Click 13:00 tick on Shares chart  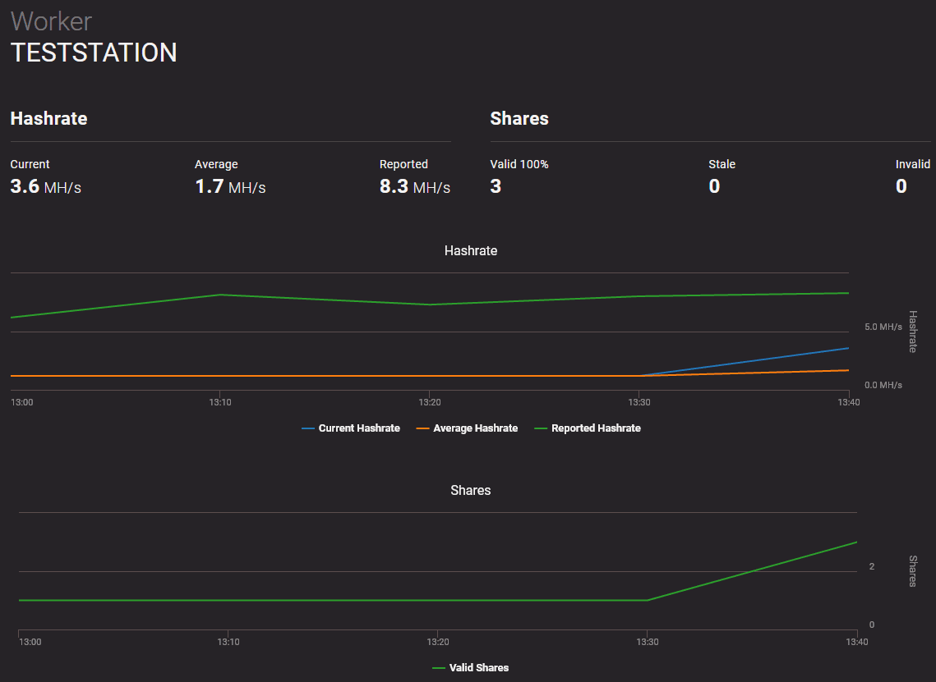coord(30,642)
